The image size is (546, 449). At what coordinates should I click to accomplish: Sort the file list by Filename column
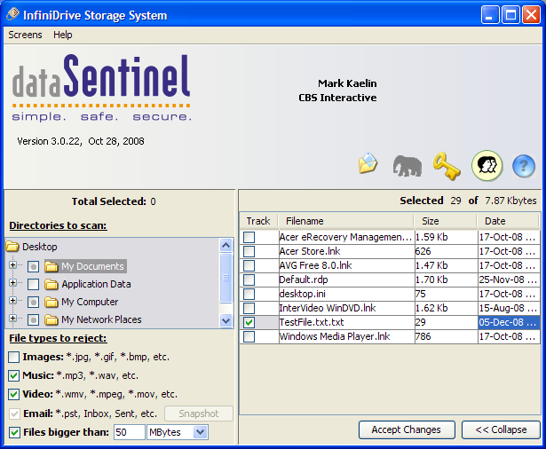click(x=346, y=221)
